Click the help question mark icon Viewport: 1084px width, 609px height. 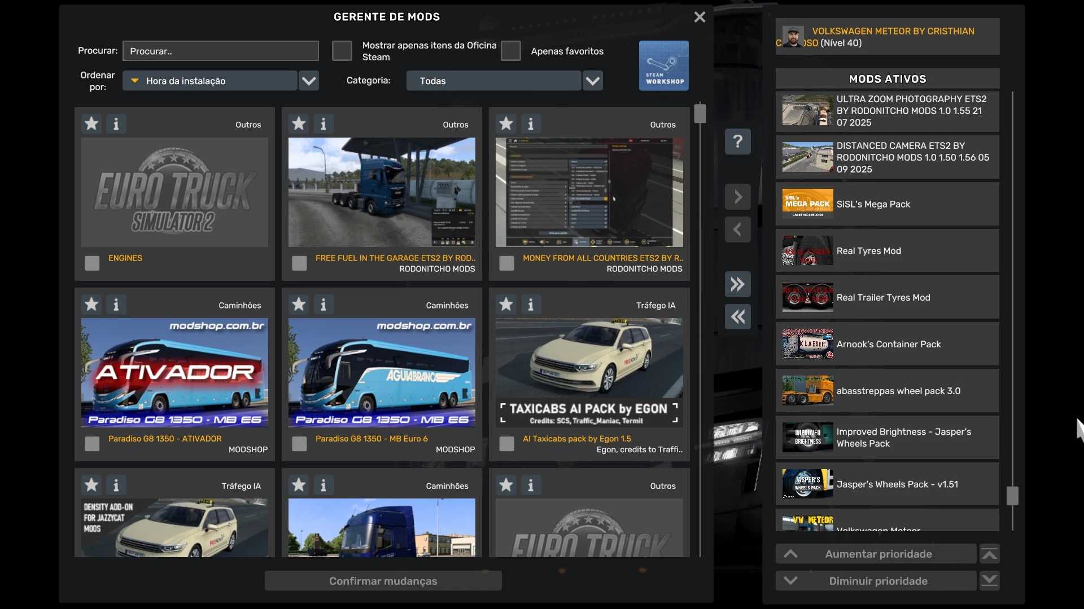click(737, 142)
